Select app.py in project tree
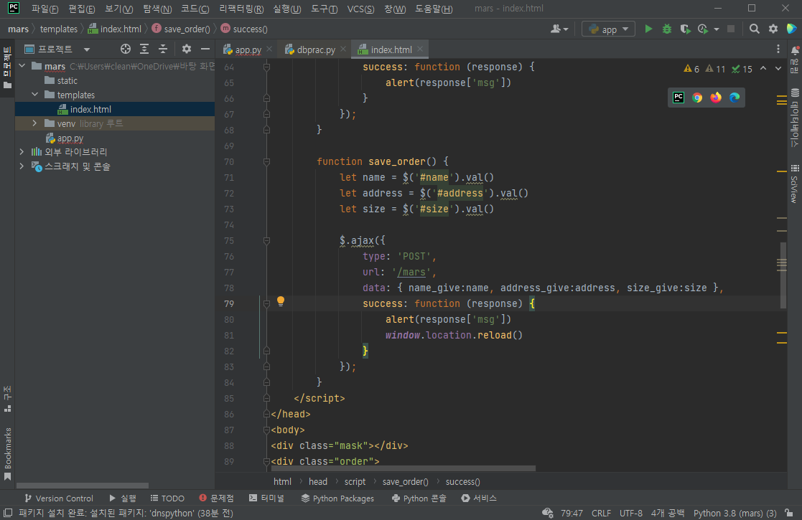The height and width of the screenshot is (520, 802). 70,138
